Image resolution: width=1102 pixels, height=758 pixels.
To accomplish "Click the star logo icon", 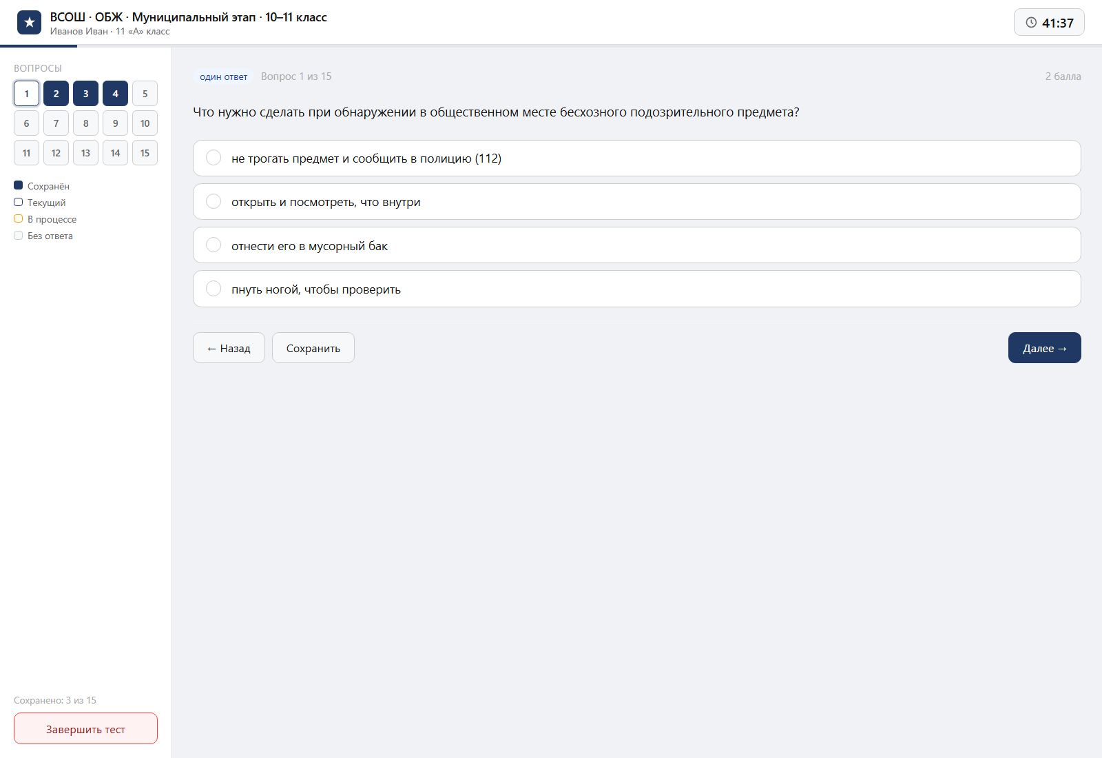I will click(x=29, y=23).
